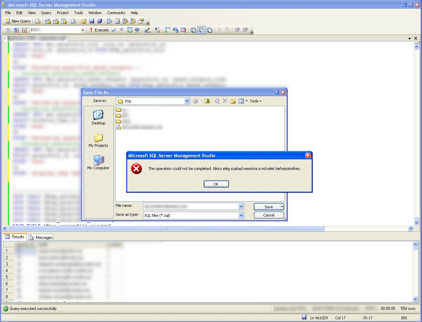The height and width of the screenshot is (322, 422).
Task: Click the Increase Indent icon
Action: [x=245, y=30]
